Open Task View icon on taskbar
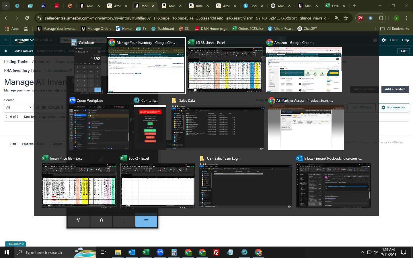This screenshot has width=413, height=258. (x=103, y=252)
